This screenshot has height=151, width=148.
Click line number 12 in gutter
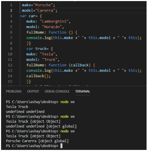pos(10,65)
